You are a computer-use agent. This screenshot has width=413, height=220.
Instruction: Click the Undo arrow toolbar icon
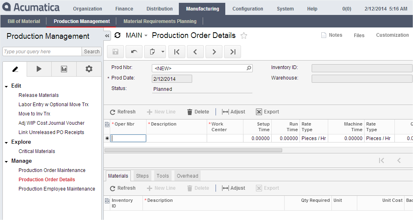tap(134, 52)
